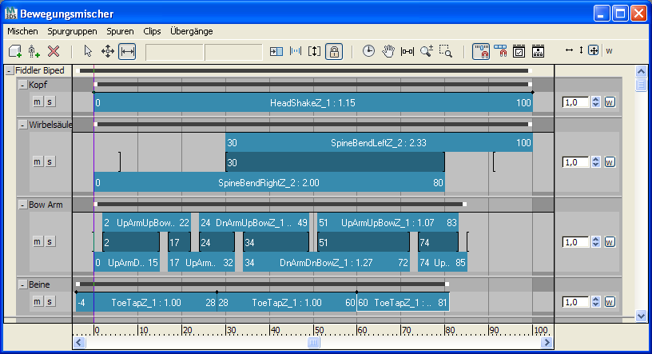Screen dimensions: 652x354
Task: Click the add bipeds icon
Action: (x=34, y=52)
